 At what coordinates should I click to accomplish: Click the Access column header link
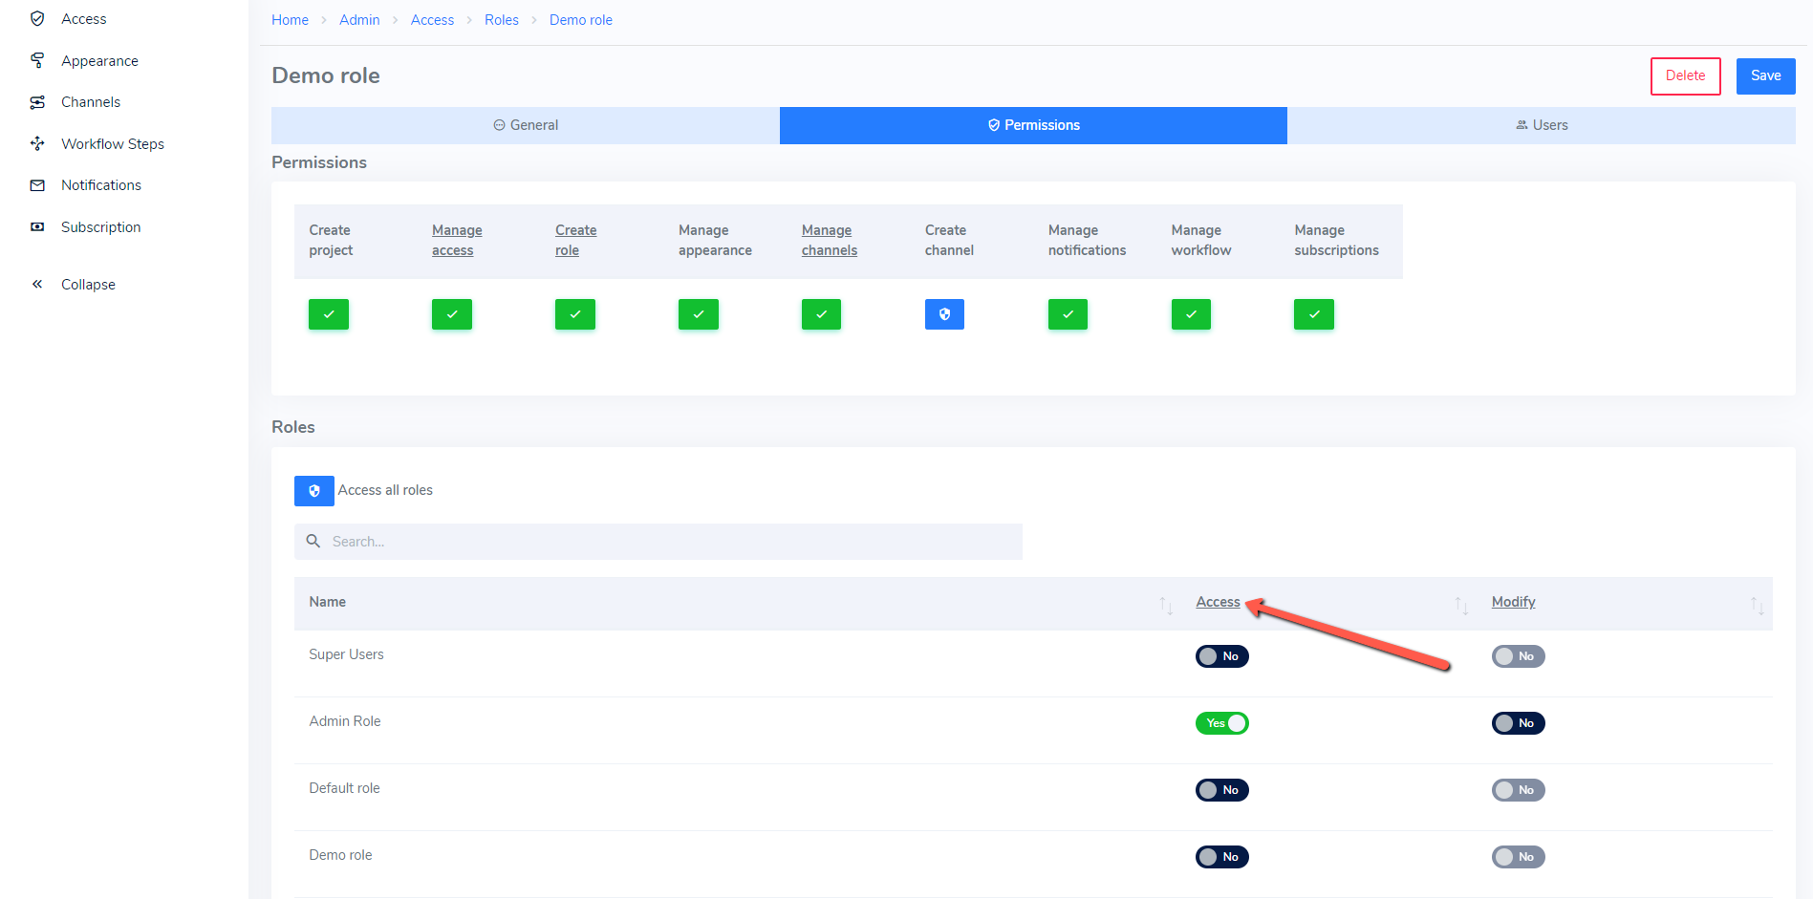point(1218,602)
